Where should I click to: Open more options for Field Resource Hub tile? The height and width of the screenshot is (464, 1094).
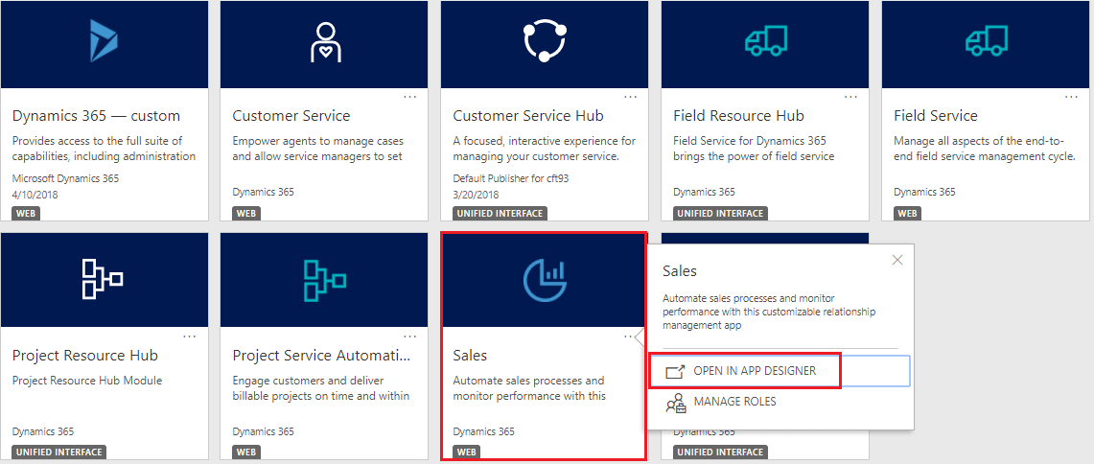click(850, 96)
